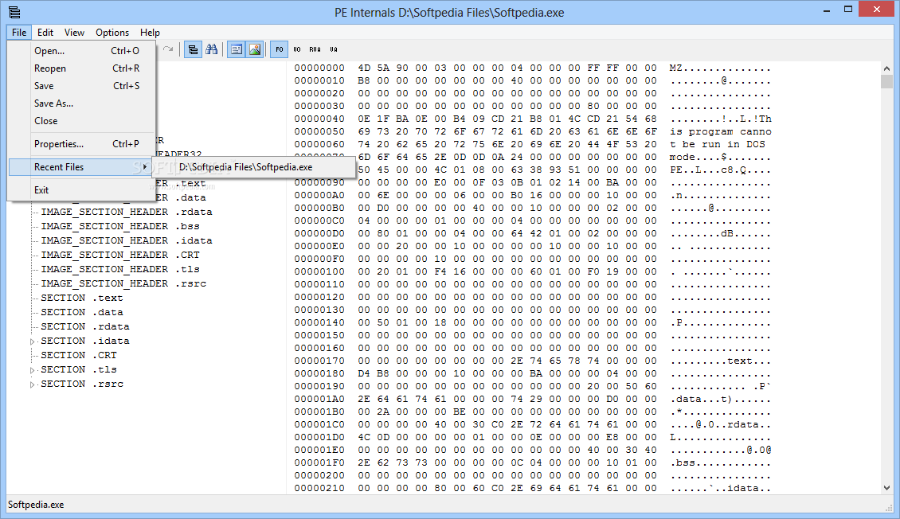Switch address mode to RVA

315,49
